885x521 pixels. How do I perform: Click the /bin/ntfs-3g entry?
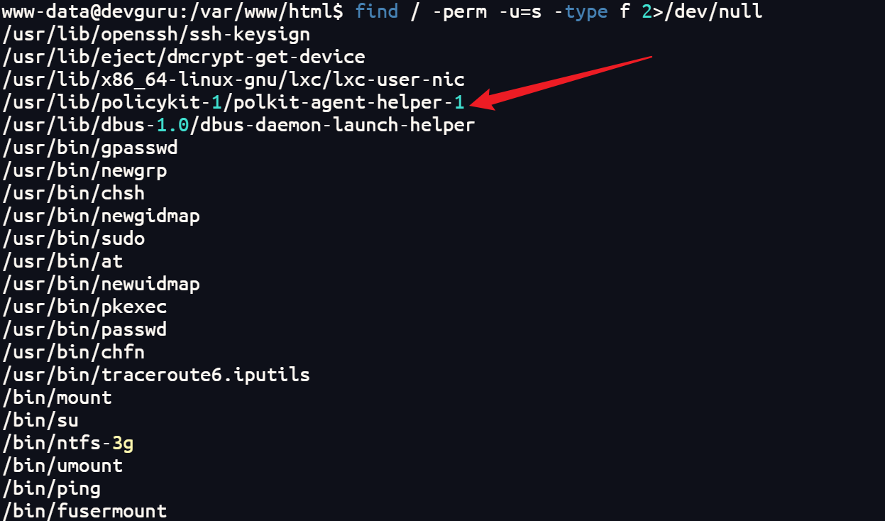(x=68, y=444)
